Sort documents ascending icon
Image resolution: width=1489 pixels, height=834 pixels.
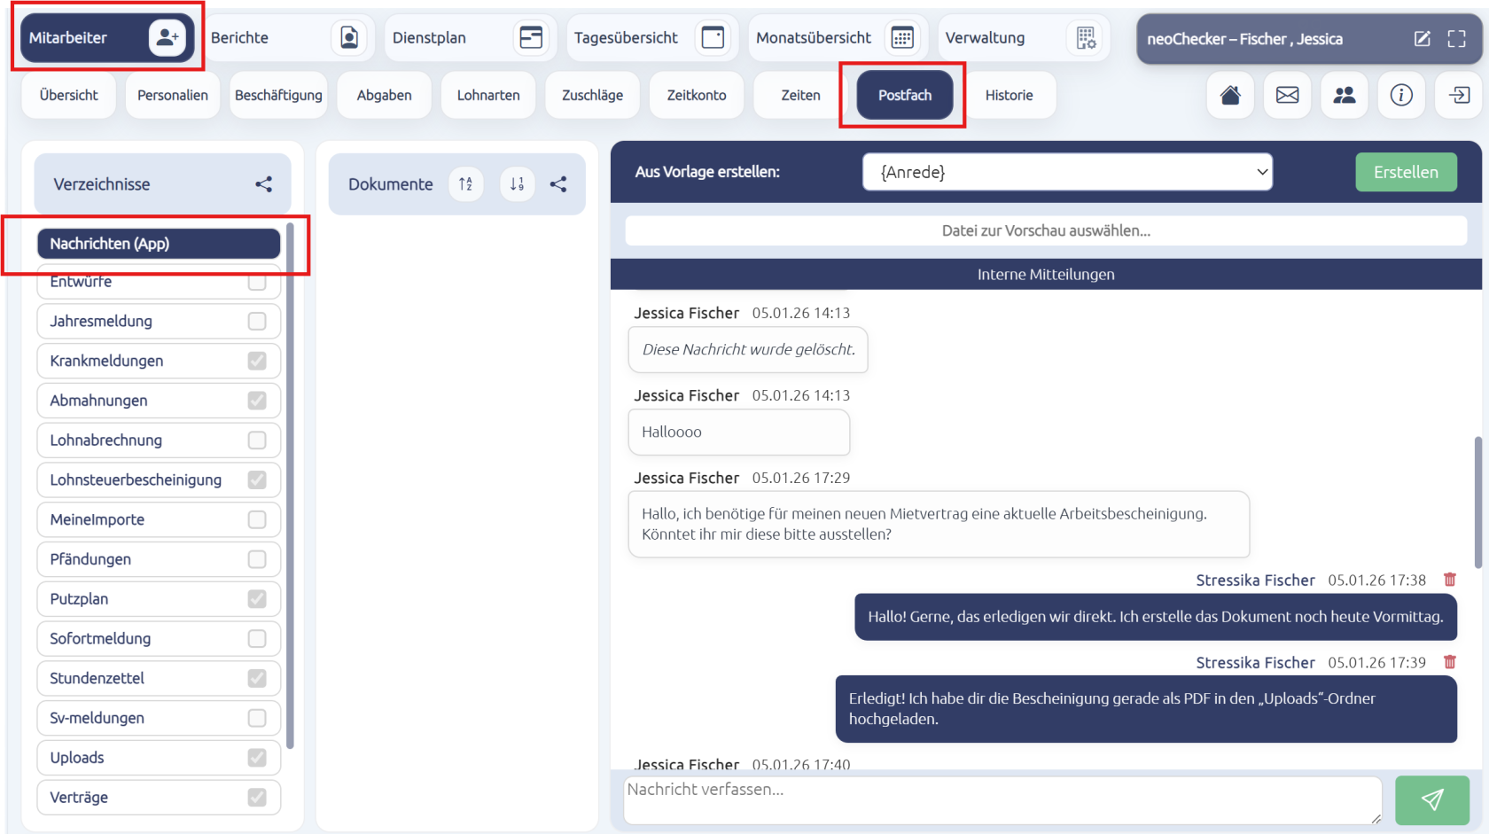point(465,184)
